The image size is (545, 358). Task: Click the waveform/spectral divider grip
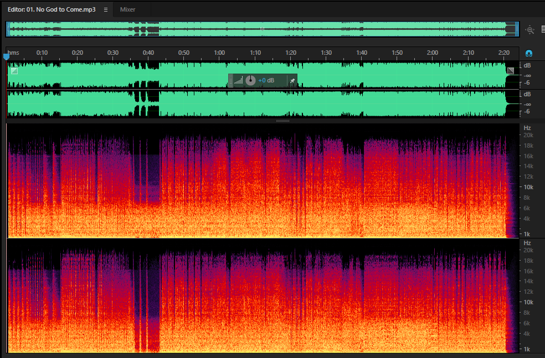(x=282, y=121)
